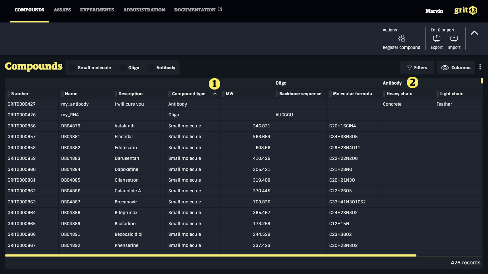
Task: Click the vertical scrollbar thumb
Action: [482, 81]
